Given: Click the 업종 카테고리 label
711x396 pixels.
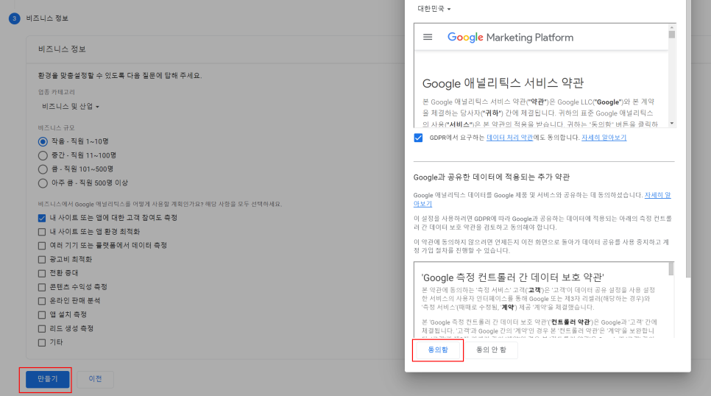Looking at the screenshot, I should [x=57, y=92].
